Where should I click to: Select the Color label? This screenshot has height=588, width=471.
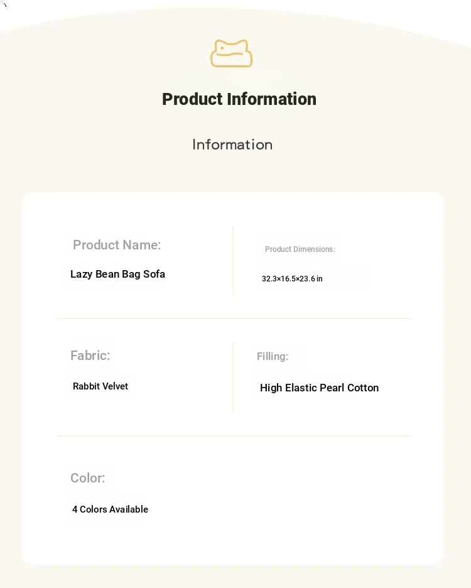pos(88,478)
